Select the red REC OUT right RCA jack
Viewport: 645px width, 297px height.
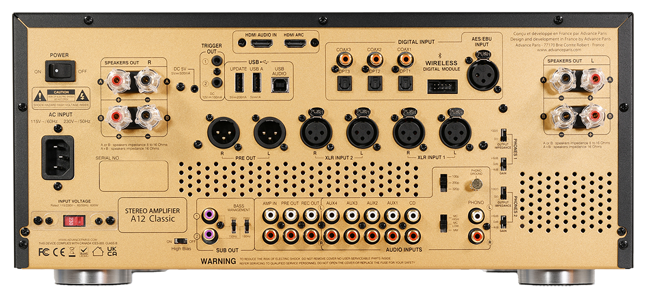coord(311,235)
